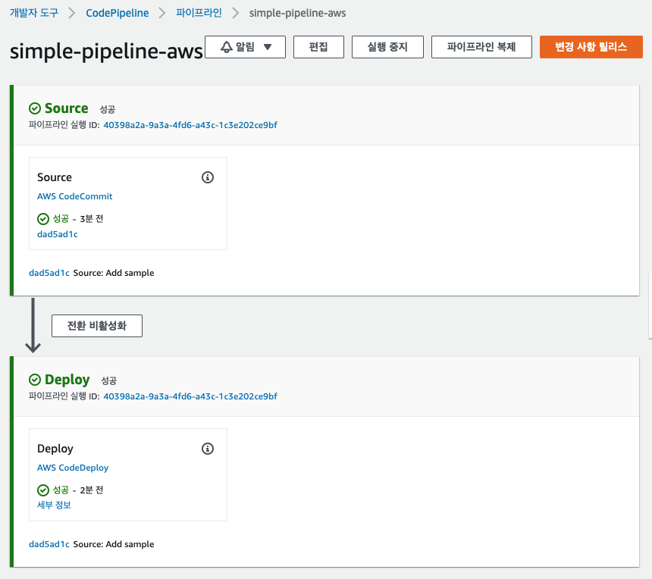Click the green success icon beside Deploy stage title

point(35,380)
